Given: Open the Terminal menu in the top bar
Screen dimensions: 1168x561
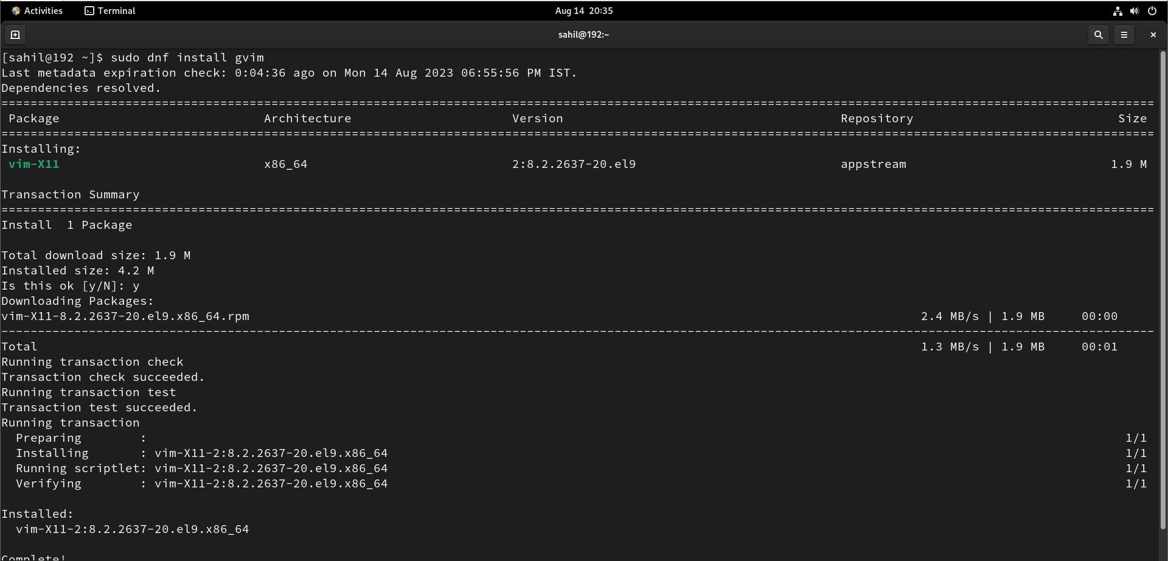Looking at the screenshot, I should pyautogui.click(x=109, y=10).
